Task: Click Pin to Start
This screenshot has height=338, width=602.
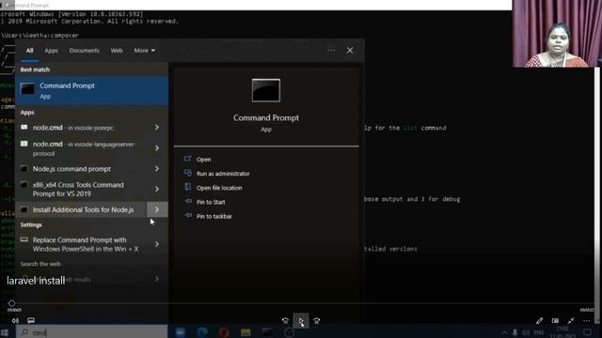Action: [211, 202]
